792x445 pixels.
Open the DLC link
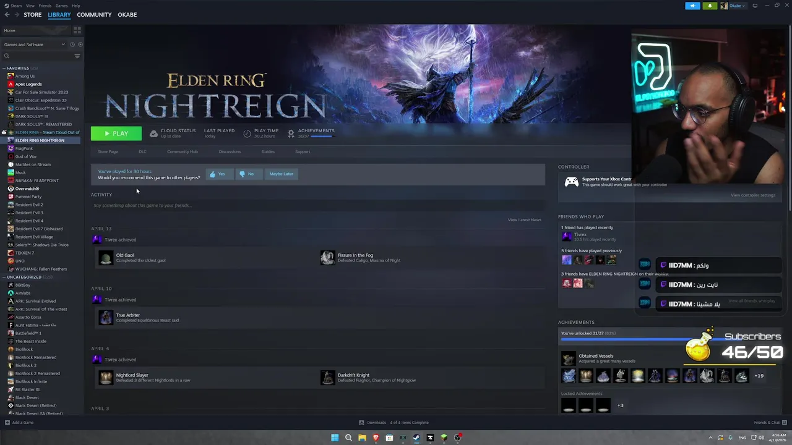pyautogui.click(x=142, y=151)
